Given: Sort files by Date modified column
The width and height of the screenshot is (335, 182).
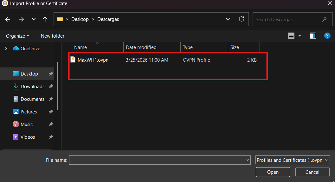Looking at the screenshot, I should 141,47.
